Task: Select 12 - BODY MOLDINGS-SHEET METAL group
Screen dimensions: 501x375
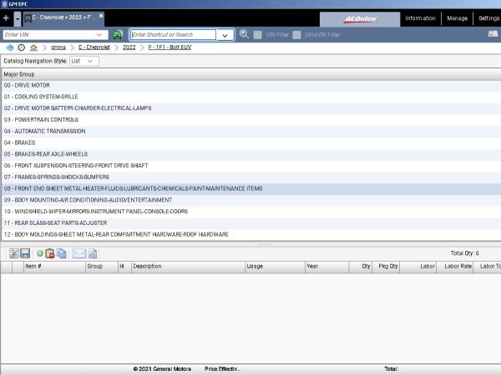Action: tap(251, 235)
